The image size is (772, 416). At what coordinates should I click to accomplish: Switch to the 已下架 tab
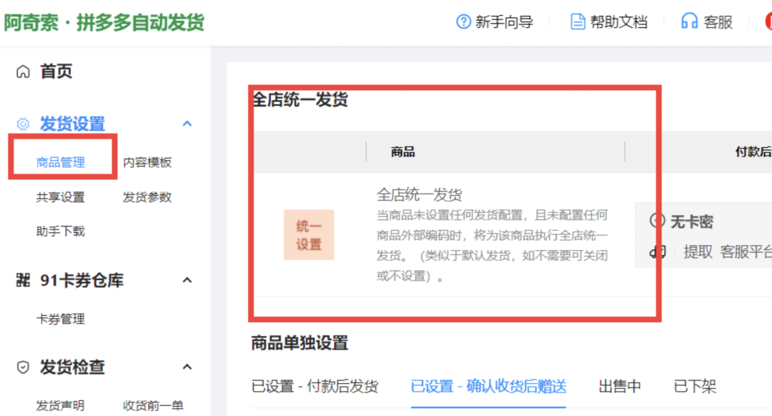pos(695,386)
